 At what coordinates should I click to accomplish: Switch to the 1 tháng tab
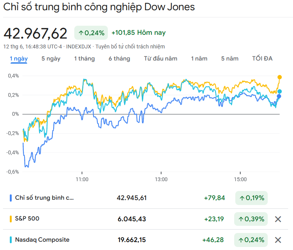[x=84, y=59]
